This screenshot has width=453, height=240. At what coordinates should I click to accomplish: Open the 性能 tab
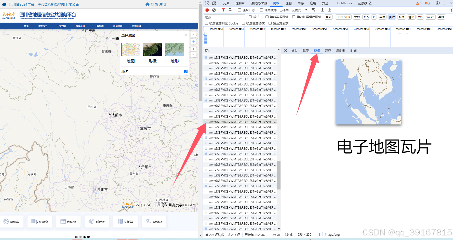(288, 3)
